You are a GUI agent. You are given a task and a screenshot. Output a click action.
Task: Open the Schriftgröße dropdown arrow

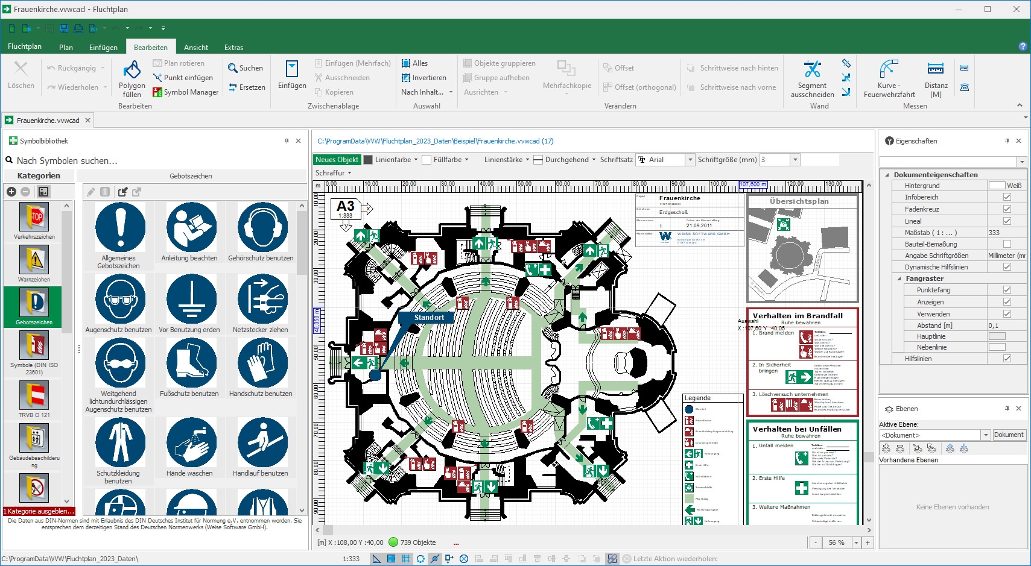pyautogui.click(x=795, y=160)
